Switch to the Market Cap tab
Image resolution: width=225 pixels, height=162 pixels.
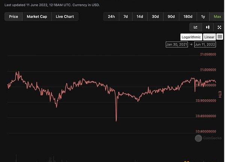[37, 16]
